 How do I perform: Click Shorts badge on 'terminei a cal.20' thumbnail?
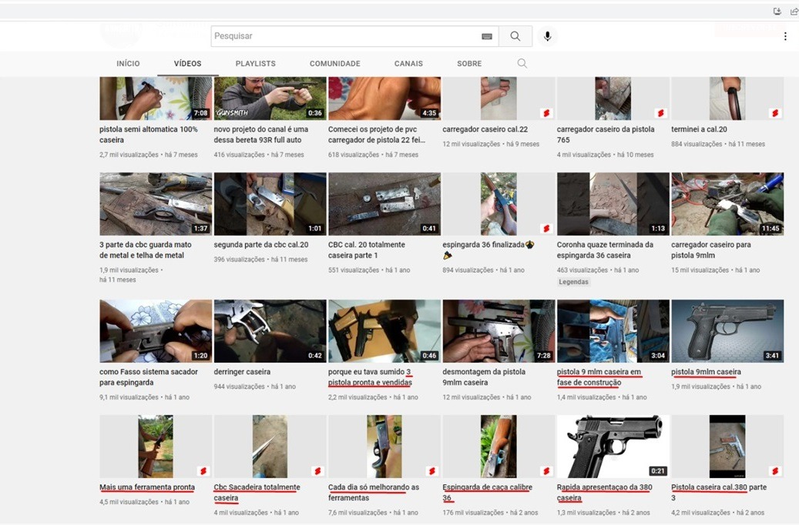tap(775, 113)
